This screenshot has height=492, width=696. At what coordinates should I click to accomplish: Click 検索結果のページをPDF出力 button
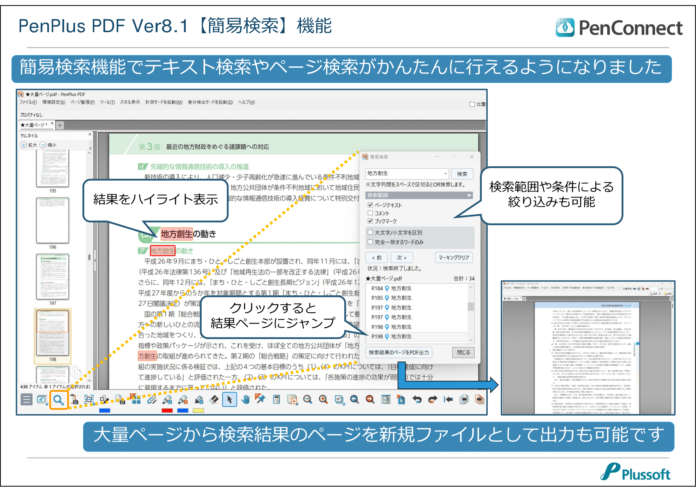(x=399, y=352)
